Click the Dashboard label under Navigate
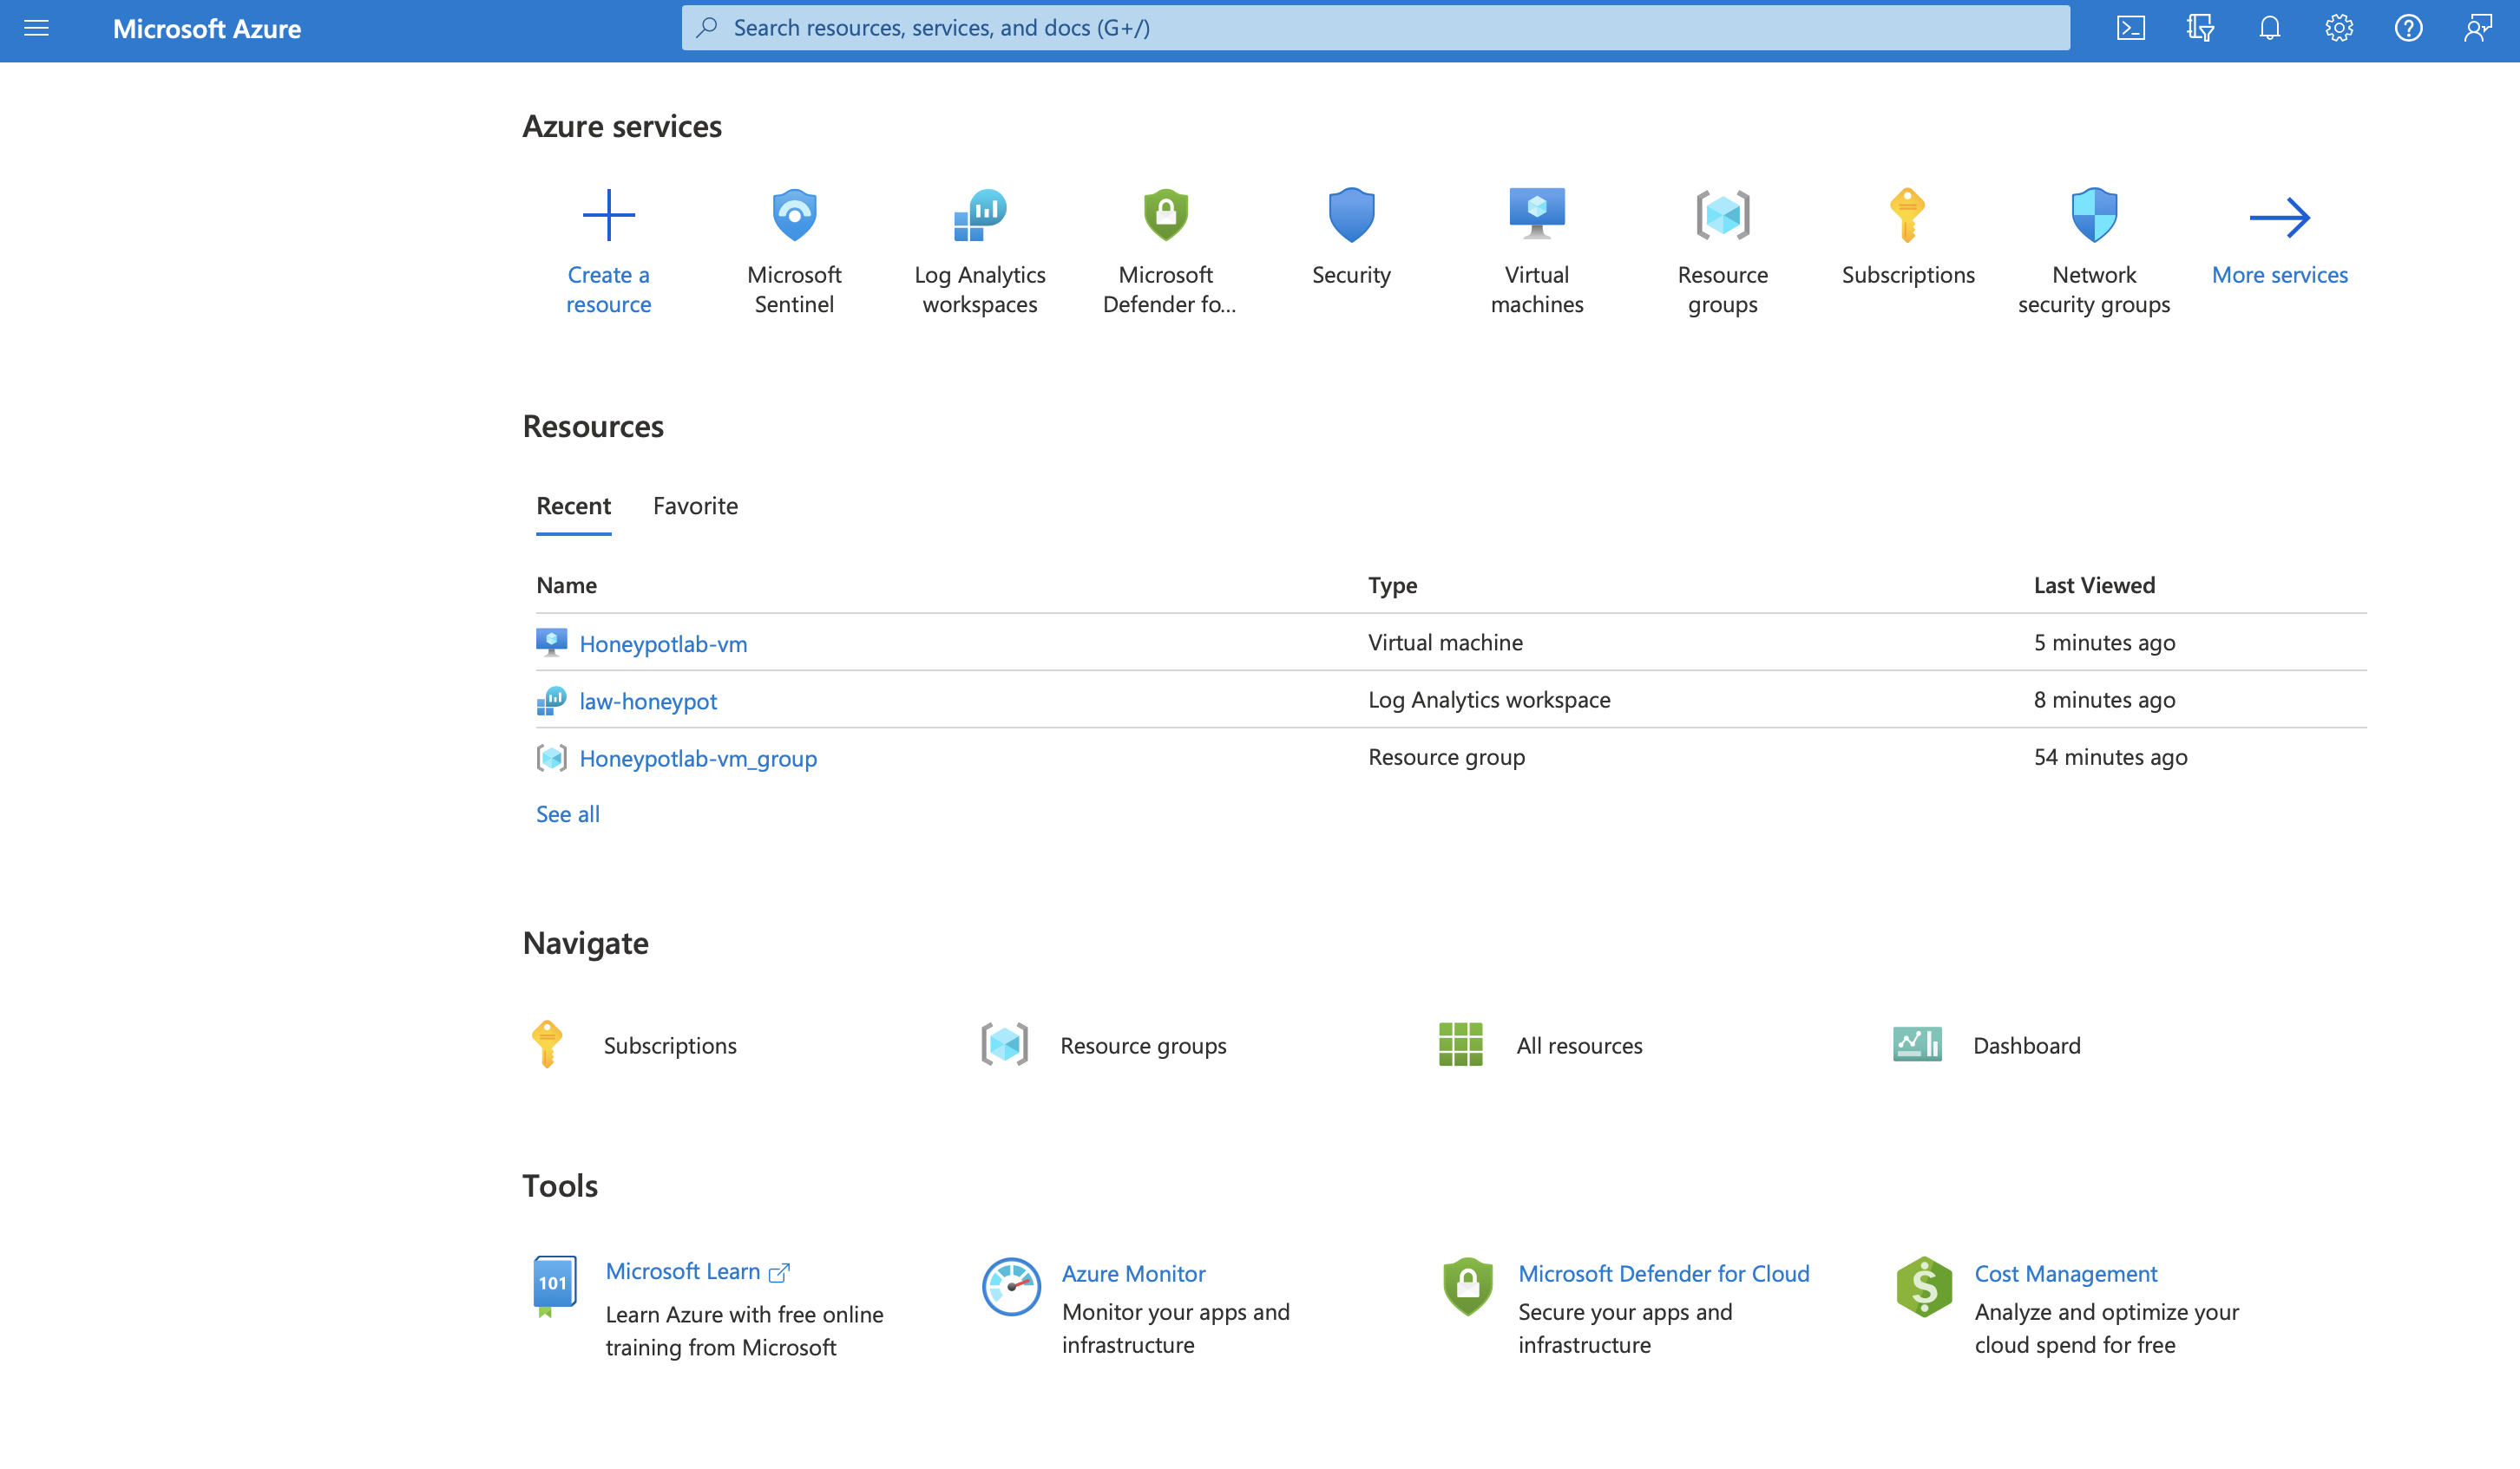This screenshot has height=1469, width=2520. tap(2026, 1045)
